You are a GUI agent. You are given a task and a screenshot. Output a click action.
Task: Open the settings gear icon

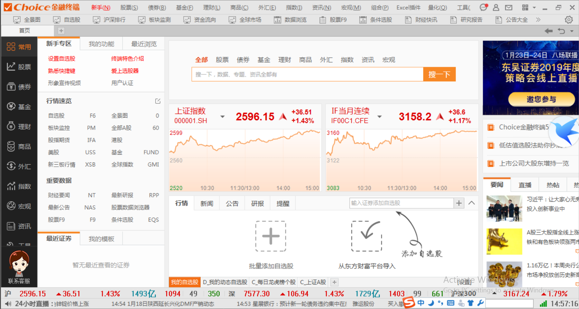click(569, 20)
